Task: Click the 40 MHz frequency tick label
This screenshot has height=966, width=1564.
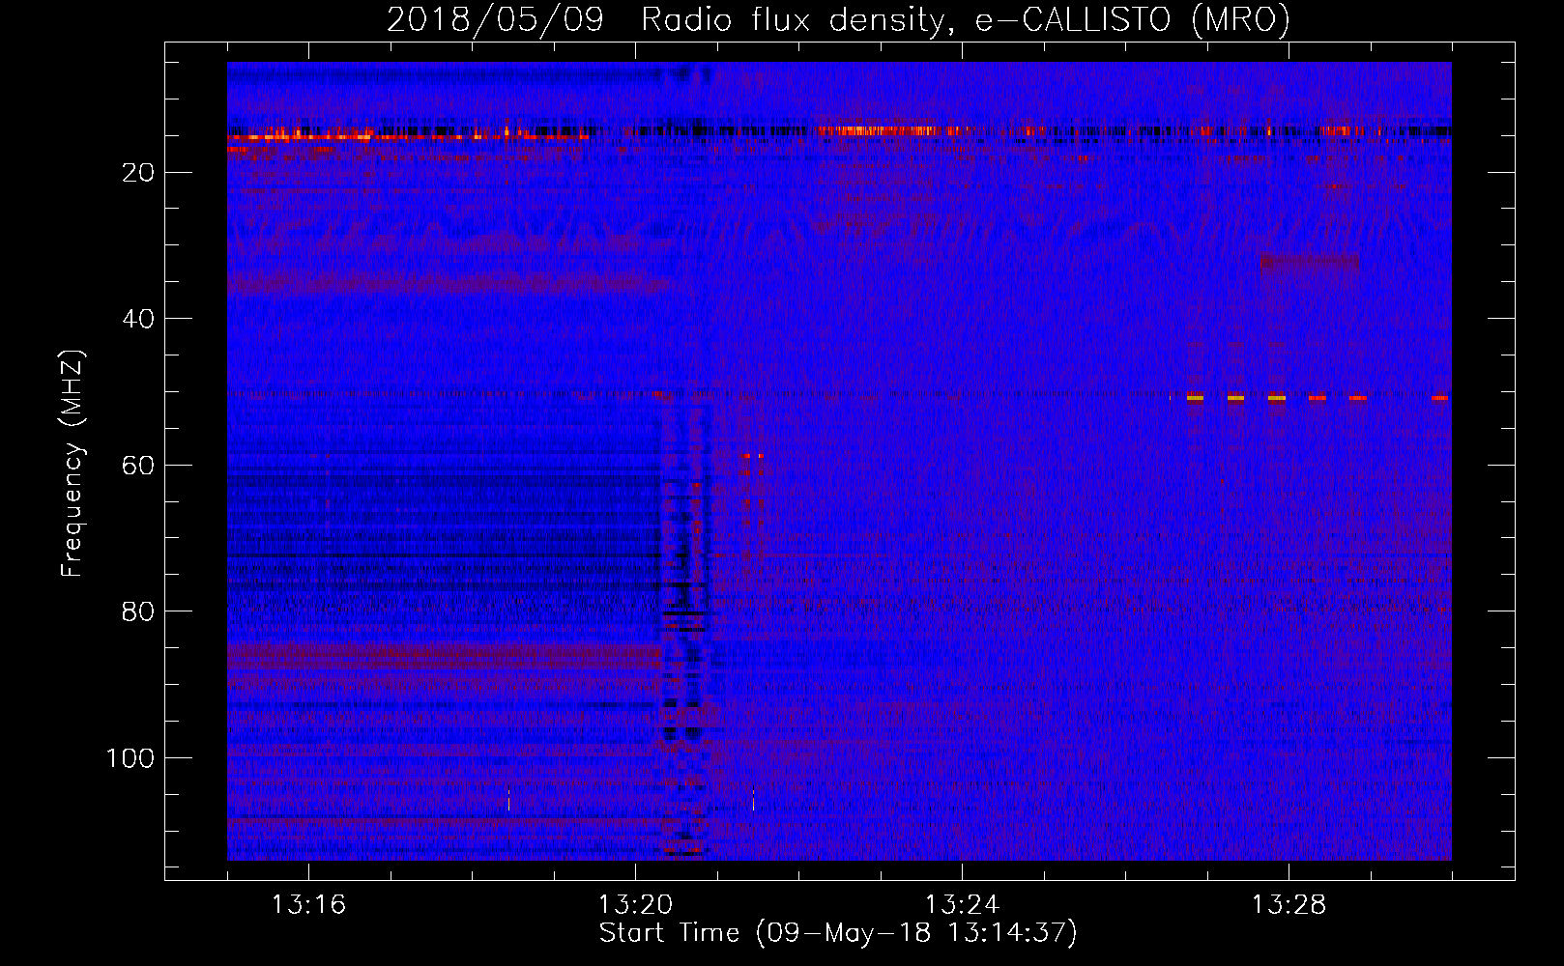Action: (x=139, y=319)
